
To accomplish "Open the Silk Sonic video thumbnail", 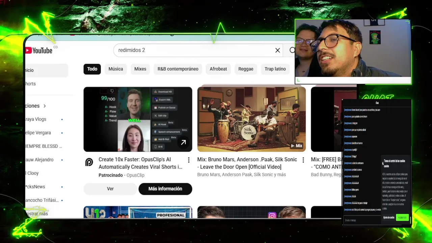I will click(x=251, y=119).
